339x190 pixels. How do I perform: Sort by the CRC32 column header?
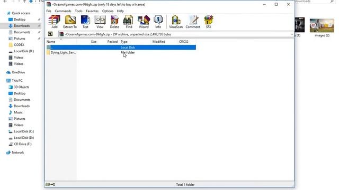(x=187, y=42)
